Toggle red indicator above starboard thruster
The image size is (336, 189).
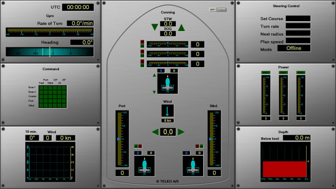pos(197,146)
